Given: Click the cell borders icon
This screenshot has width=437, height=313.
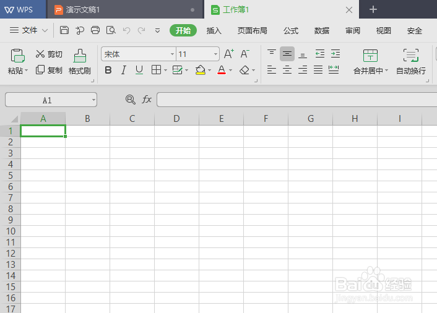Looking at the screenshot, I should pos(156,70).
